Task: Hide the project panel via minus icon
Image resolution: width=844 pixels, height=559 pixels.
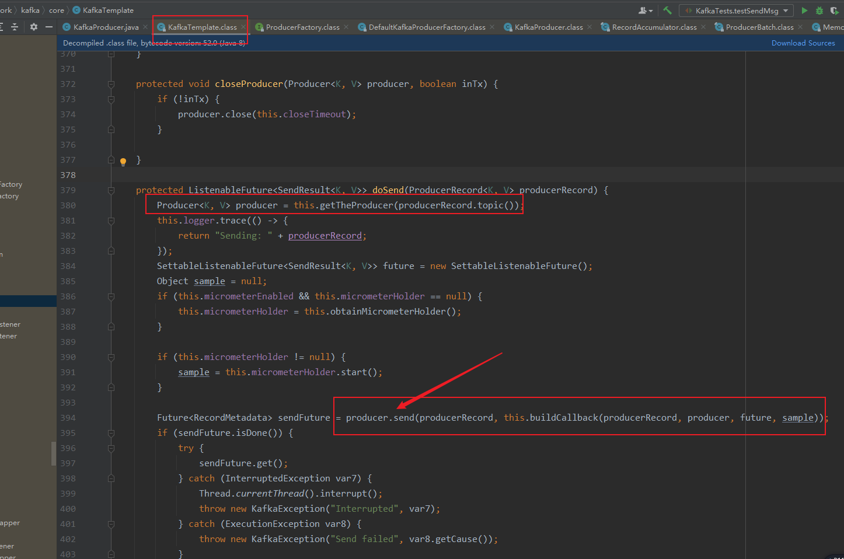Action: pyautogui.click(x=49, y=27)
